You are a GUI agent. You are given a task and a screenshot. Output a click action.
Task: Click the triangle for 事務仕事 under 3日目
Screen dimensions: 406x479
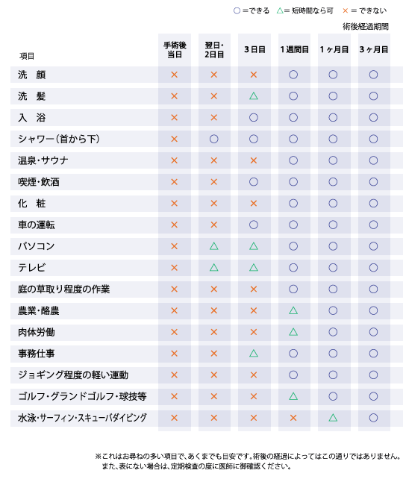point(254,354)
